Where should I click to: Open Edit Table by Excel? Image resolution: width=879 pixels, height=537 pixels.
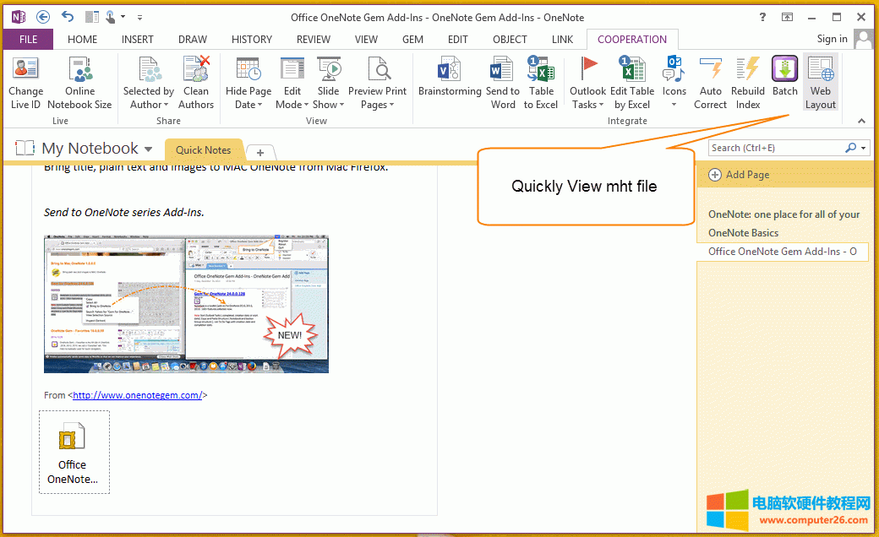coord(631,82)
